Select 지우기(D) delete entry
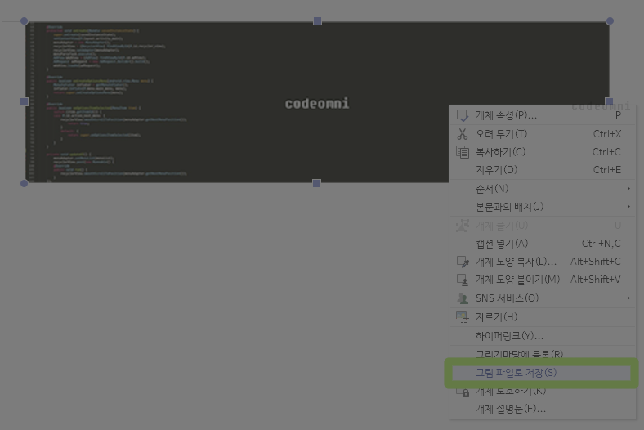This screenshot has width=644, height=430. [543, 169]
